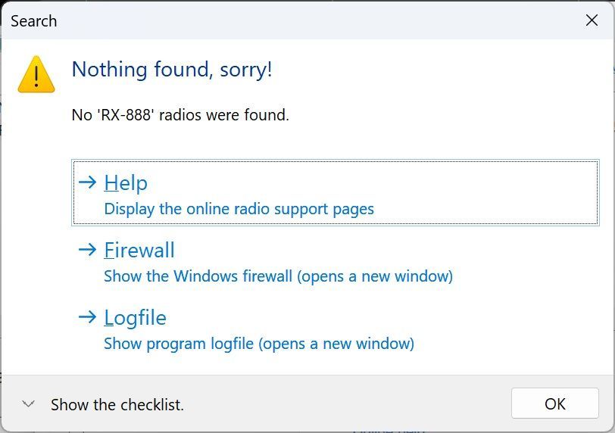Open the Logfile command link

pos(135,317)
